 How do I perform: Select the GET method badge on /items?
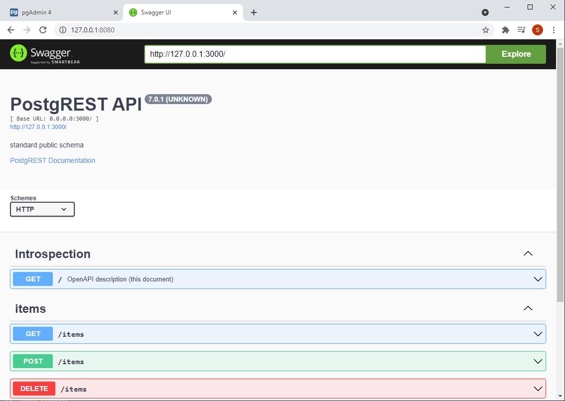(32, 334)
